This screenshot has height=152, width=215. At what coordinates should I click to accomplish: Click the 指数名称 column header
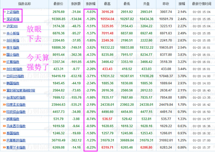pyautogui.click(x=24, y=4)
